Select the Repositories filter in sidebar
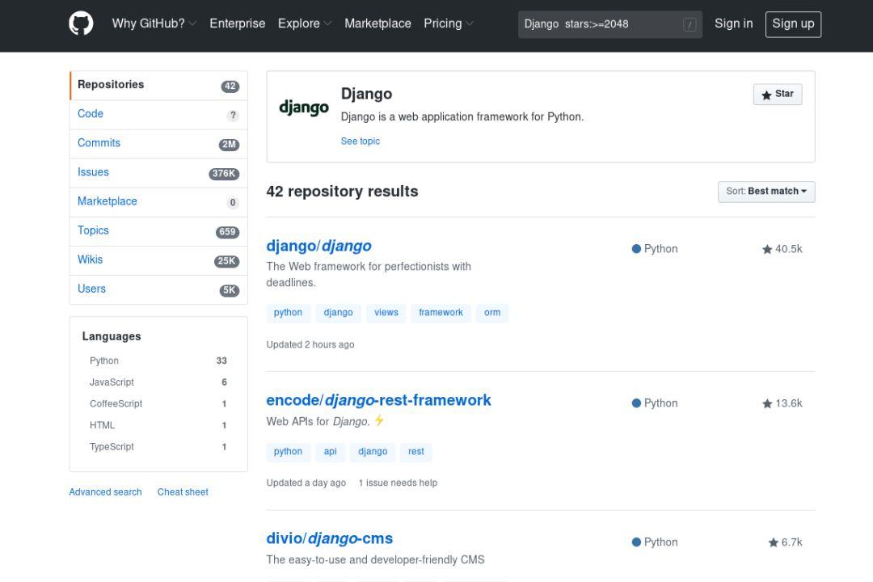This screenshot has width=873, height=582. pos(158,85)
